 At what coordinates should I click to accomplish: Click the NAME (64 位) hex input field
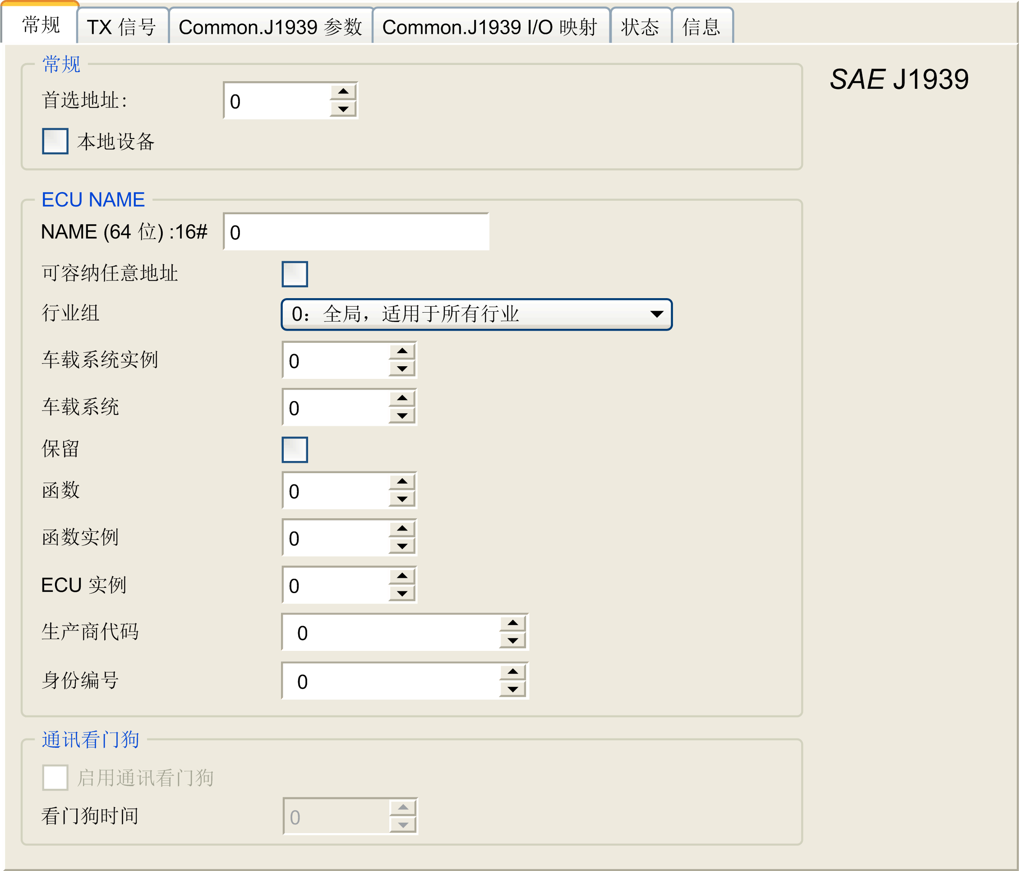[x=356, y=232]
